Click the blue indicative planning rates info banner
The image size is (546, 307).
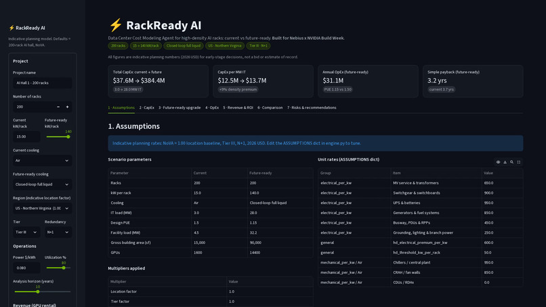point(316,143)
